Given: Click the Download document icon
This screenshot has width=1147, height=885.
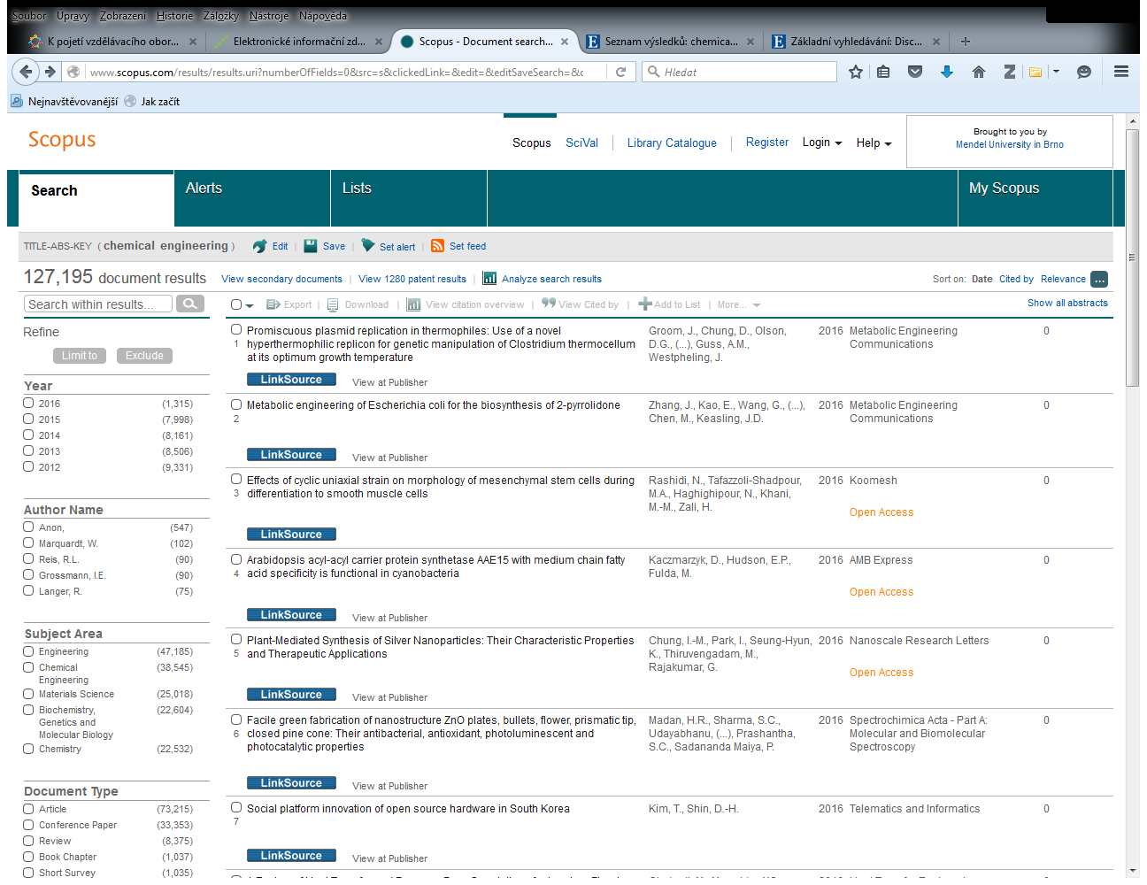Looking at the screenshot, I should pyautogui.click(x=333, y=304).
